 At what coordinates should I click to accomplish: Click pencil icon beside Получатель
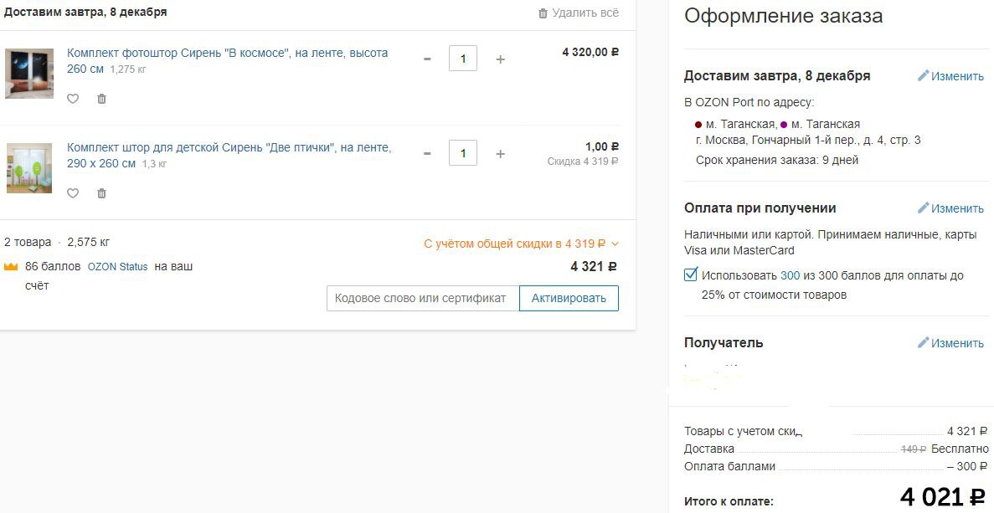click(923, 342)
